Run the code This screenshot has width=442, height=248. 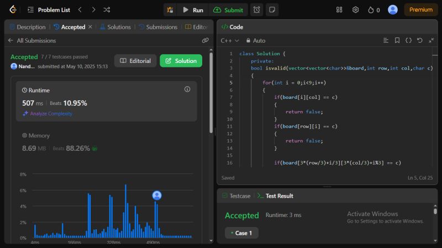(193, 10)
